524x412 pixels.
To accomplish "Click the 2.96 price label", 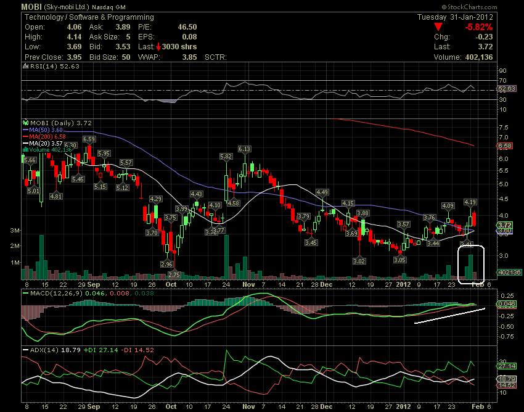I will coord(166,264).
